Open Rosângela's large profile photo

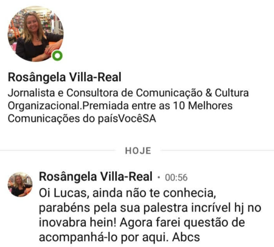coord(35,34)
